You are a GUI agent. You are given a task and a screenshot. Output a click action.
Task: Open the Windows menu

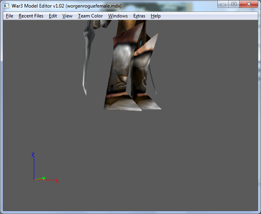[118, 16]
